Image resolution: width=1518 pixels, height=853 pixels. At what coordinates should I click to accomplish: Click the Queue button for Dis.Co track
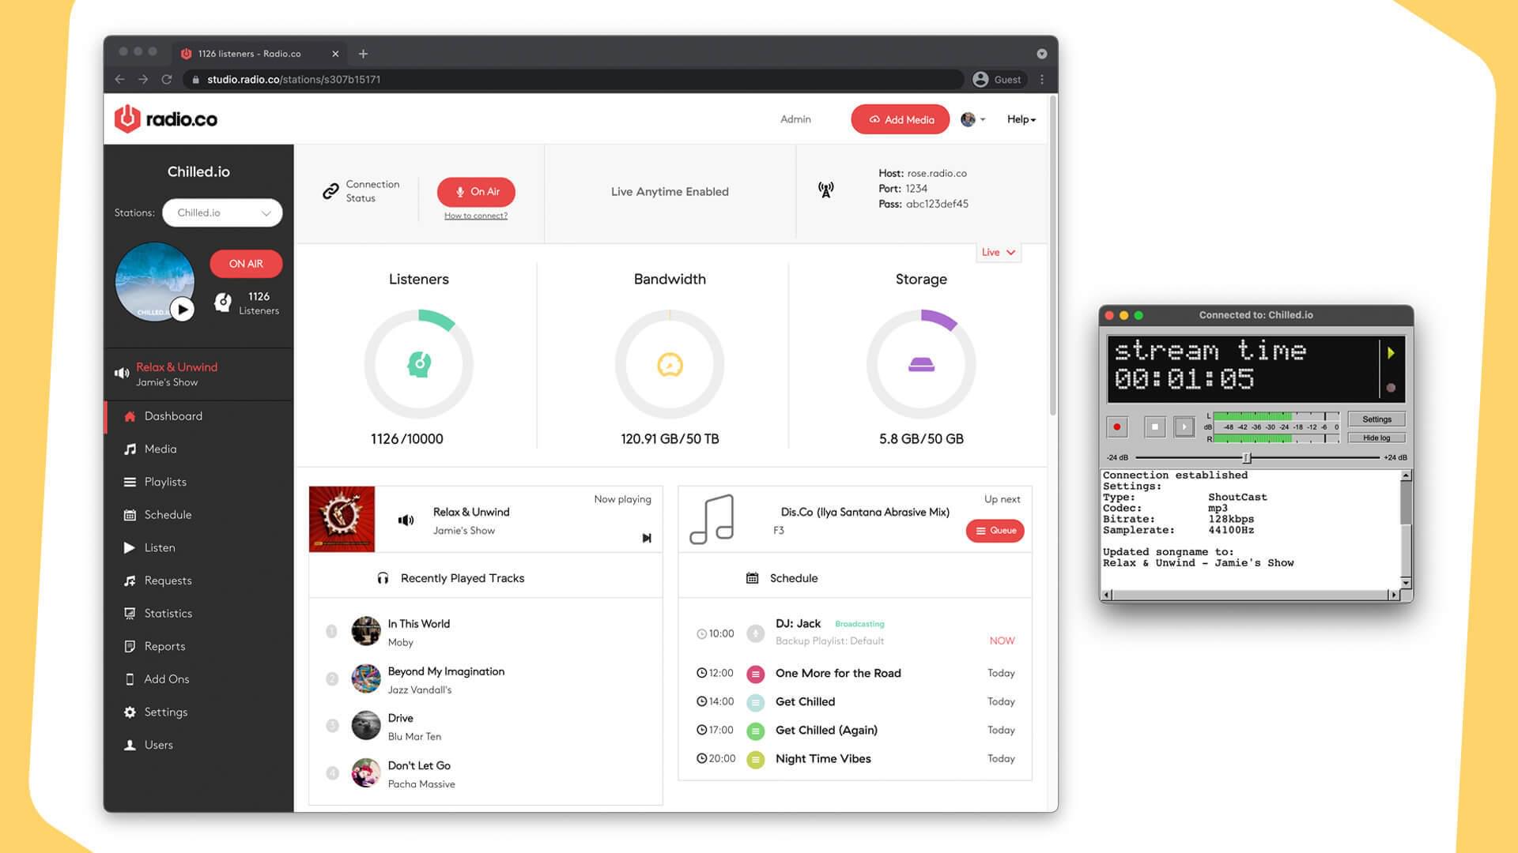992,530
